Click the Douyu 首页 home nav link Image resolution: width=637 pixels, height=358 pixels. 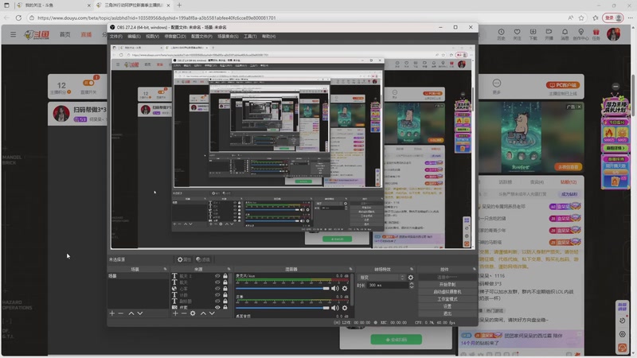pyautogui.click(x=65, y=34)
